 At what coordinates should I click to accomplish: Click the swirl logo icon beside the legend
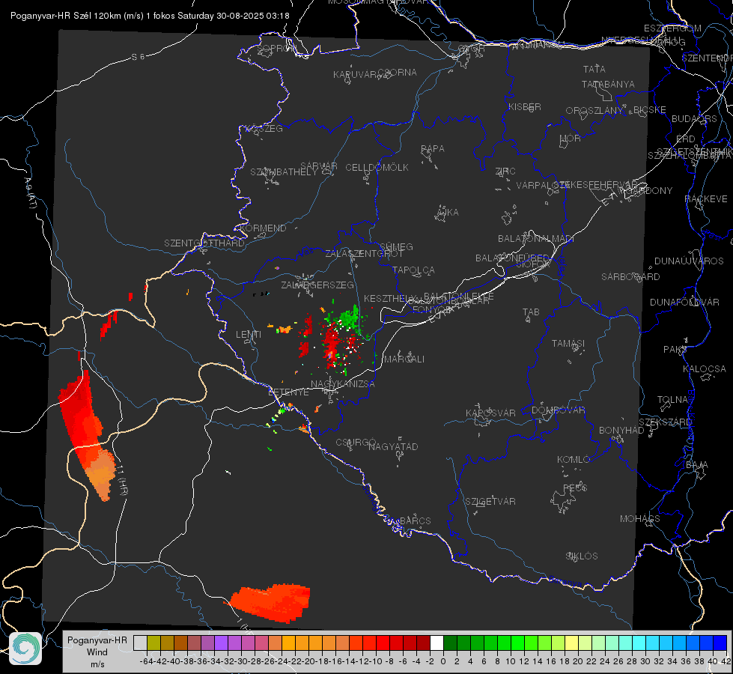[x=25, y=649]
